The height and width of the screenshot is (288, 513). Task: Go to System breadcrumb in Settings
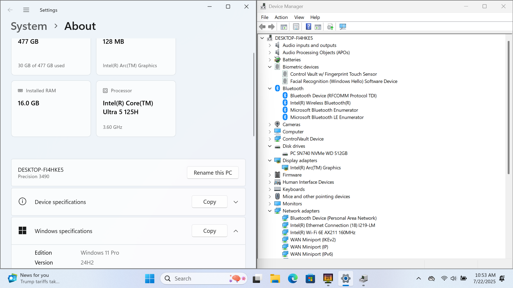point(29,26)
